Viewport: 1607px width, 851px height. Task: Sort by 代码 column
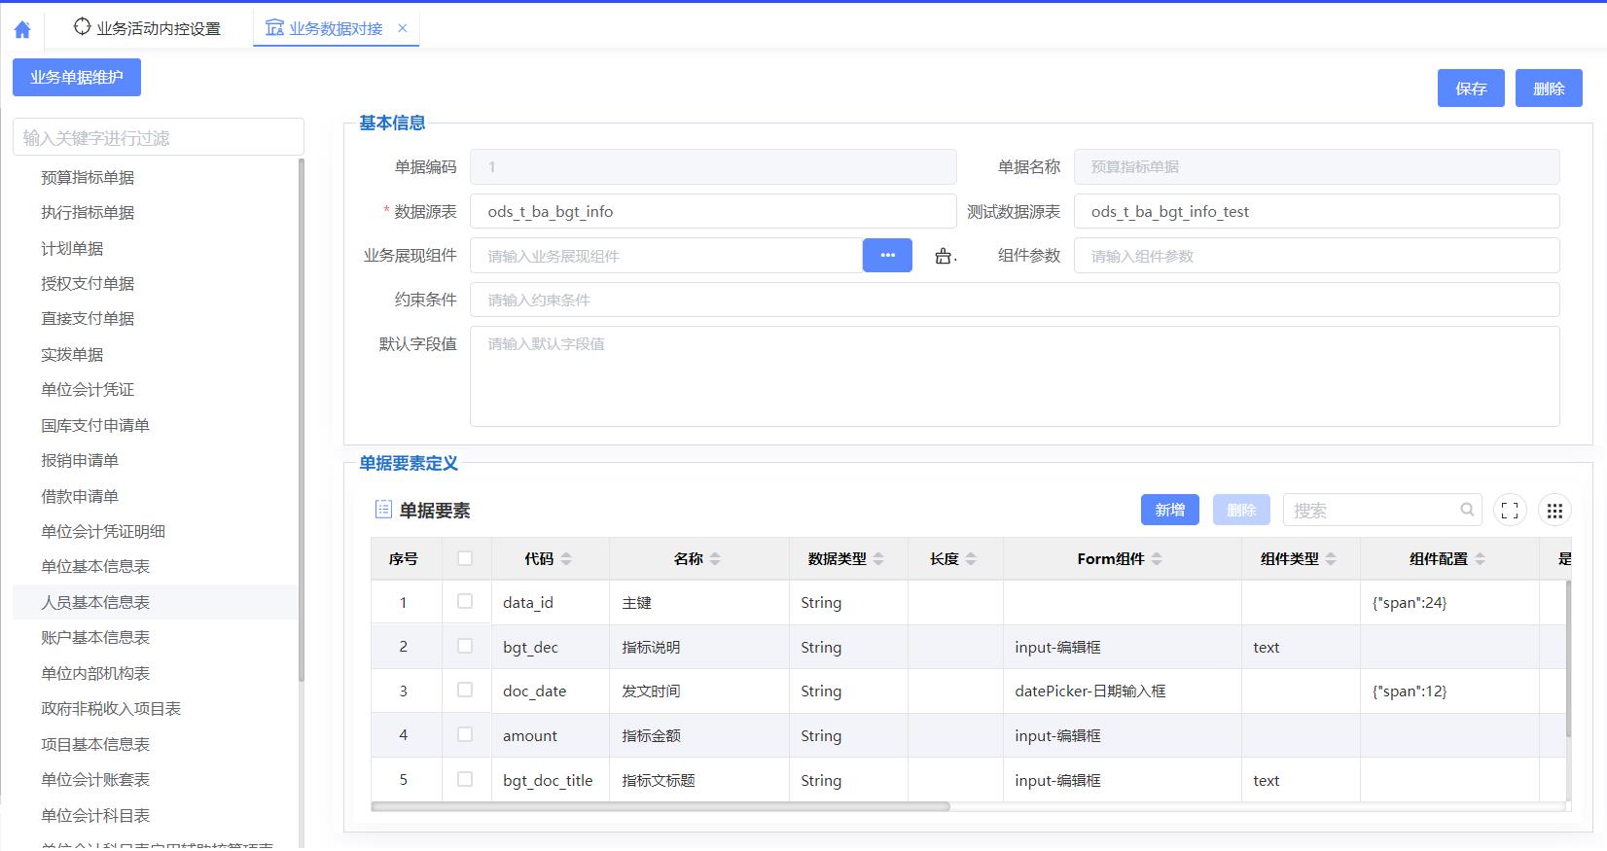[x=566, y=559]
